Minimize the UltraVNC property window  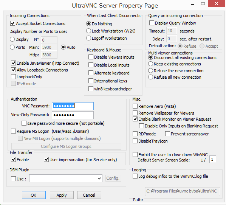(x=193, y=4)
